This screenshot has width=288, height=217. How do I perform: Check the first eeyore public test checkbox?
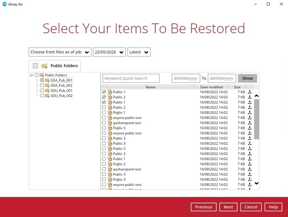(x=104, y=117)
